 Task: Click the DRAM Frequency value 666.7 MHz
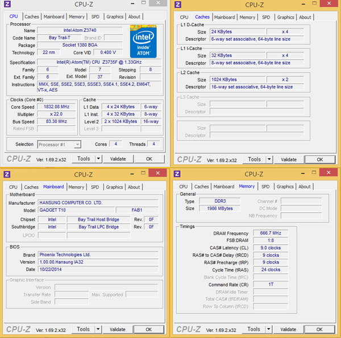(271, 233)
